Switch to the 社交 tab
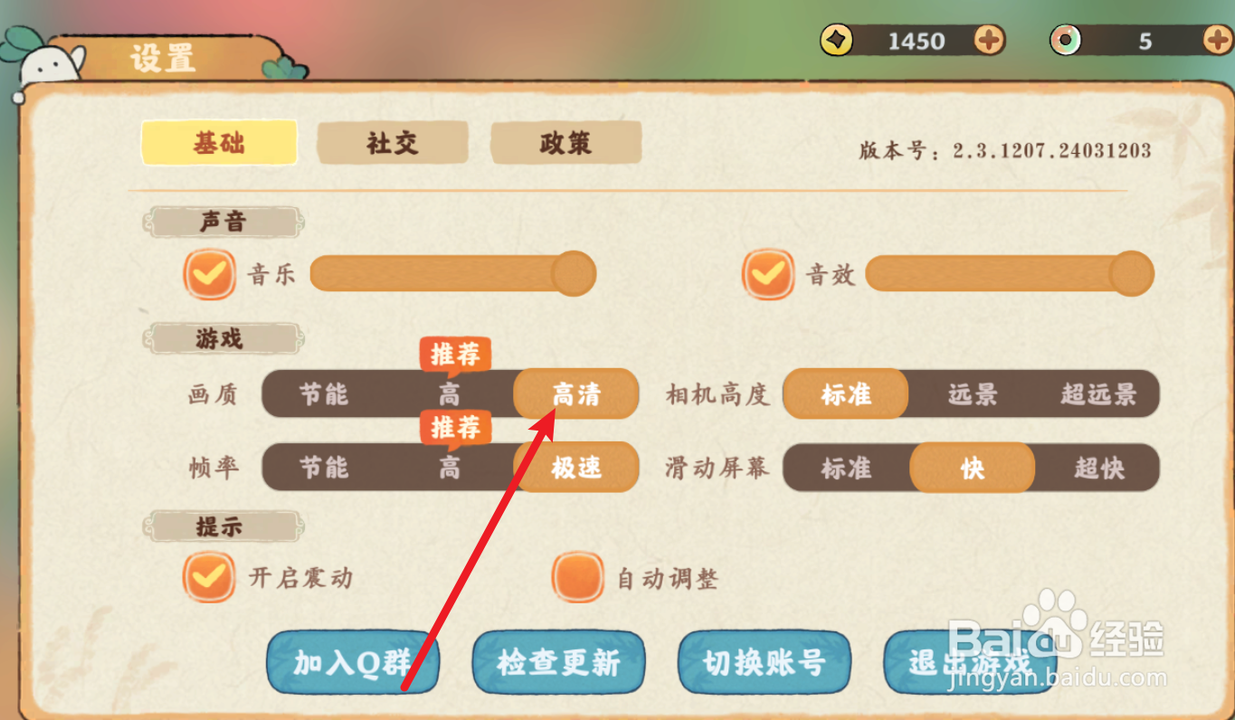This screenshot has width=1235, height=720. pyautogui.click(x=393, y=143)
